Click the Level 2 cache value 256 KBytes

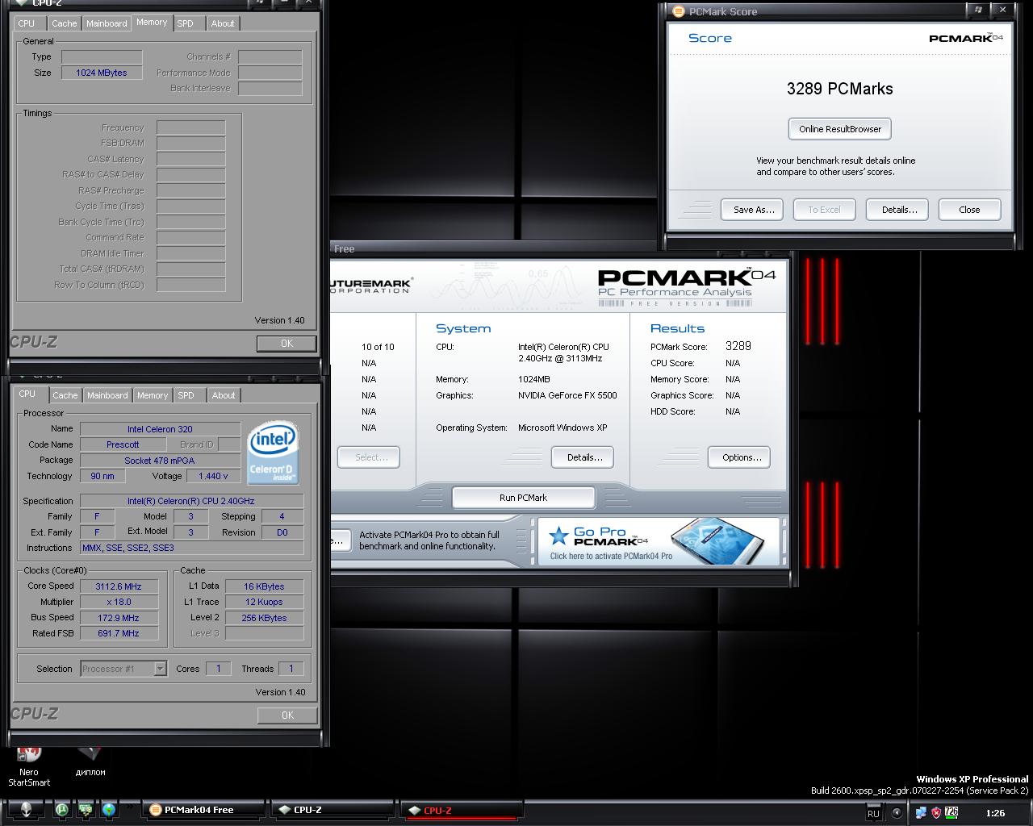[264, 618]
